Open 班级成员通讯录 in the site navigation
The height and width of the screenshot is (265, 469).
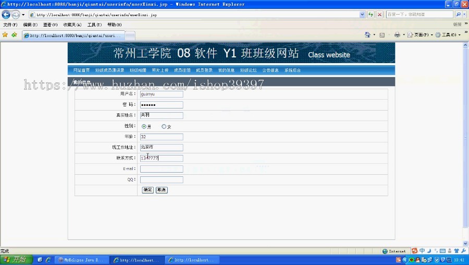pyautogui.click(x=109, y=70)
